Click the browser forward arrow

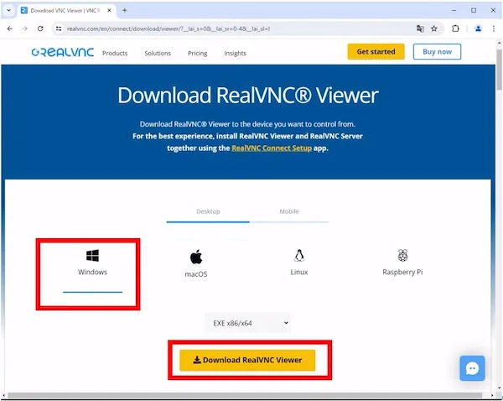point(25,29)
